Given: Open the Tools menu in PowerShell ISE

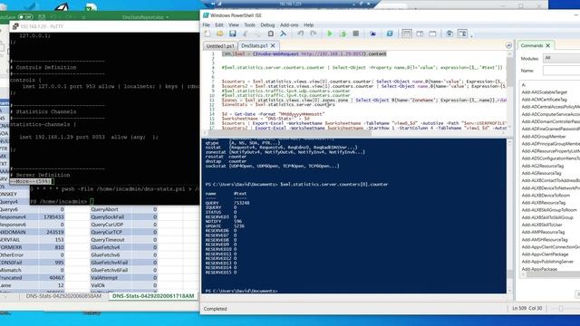Looking at the screenshot, I should pyautogui.click(x=250, y=24).
